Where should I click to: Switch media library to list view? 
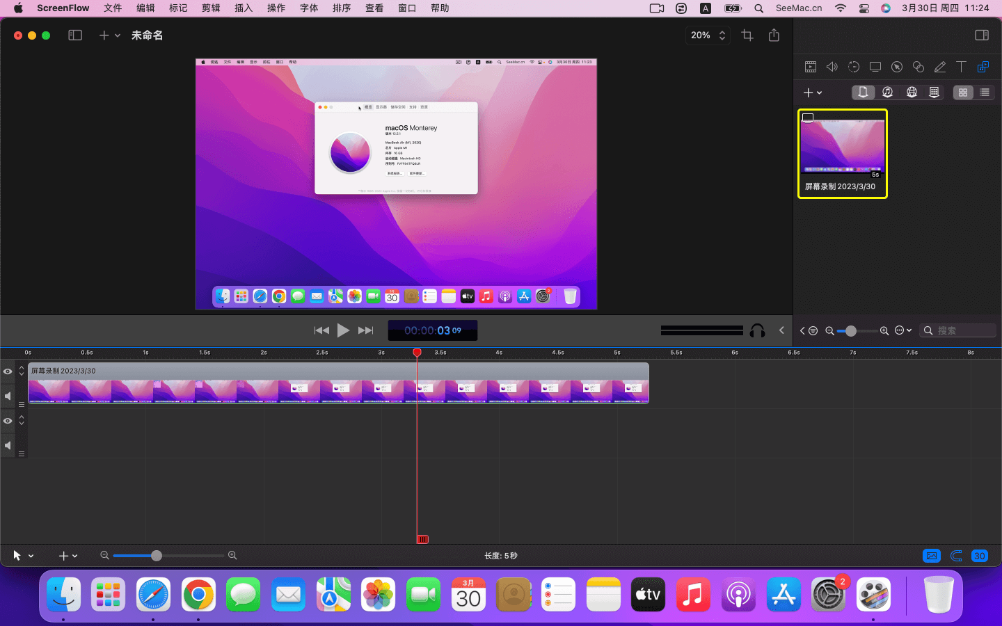984,93
